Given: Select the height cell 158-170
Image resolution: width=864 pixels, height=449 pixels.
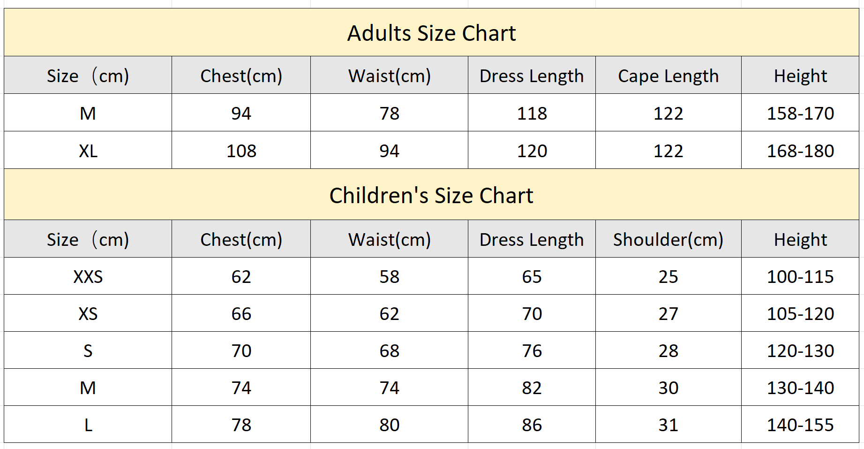Looking at the screenshot, I should click(800, 113).
